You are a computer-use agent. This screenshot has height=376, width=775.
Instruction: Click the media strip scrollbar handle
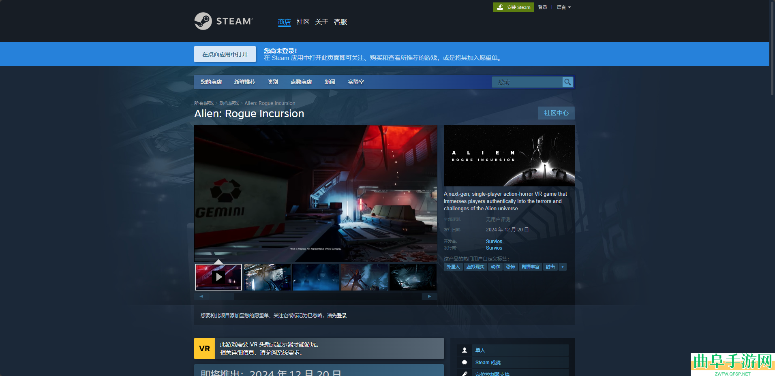pyautogui.click(x=222, y=296)
